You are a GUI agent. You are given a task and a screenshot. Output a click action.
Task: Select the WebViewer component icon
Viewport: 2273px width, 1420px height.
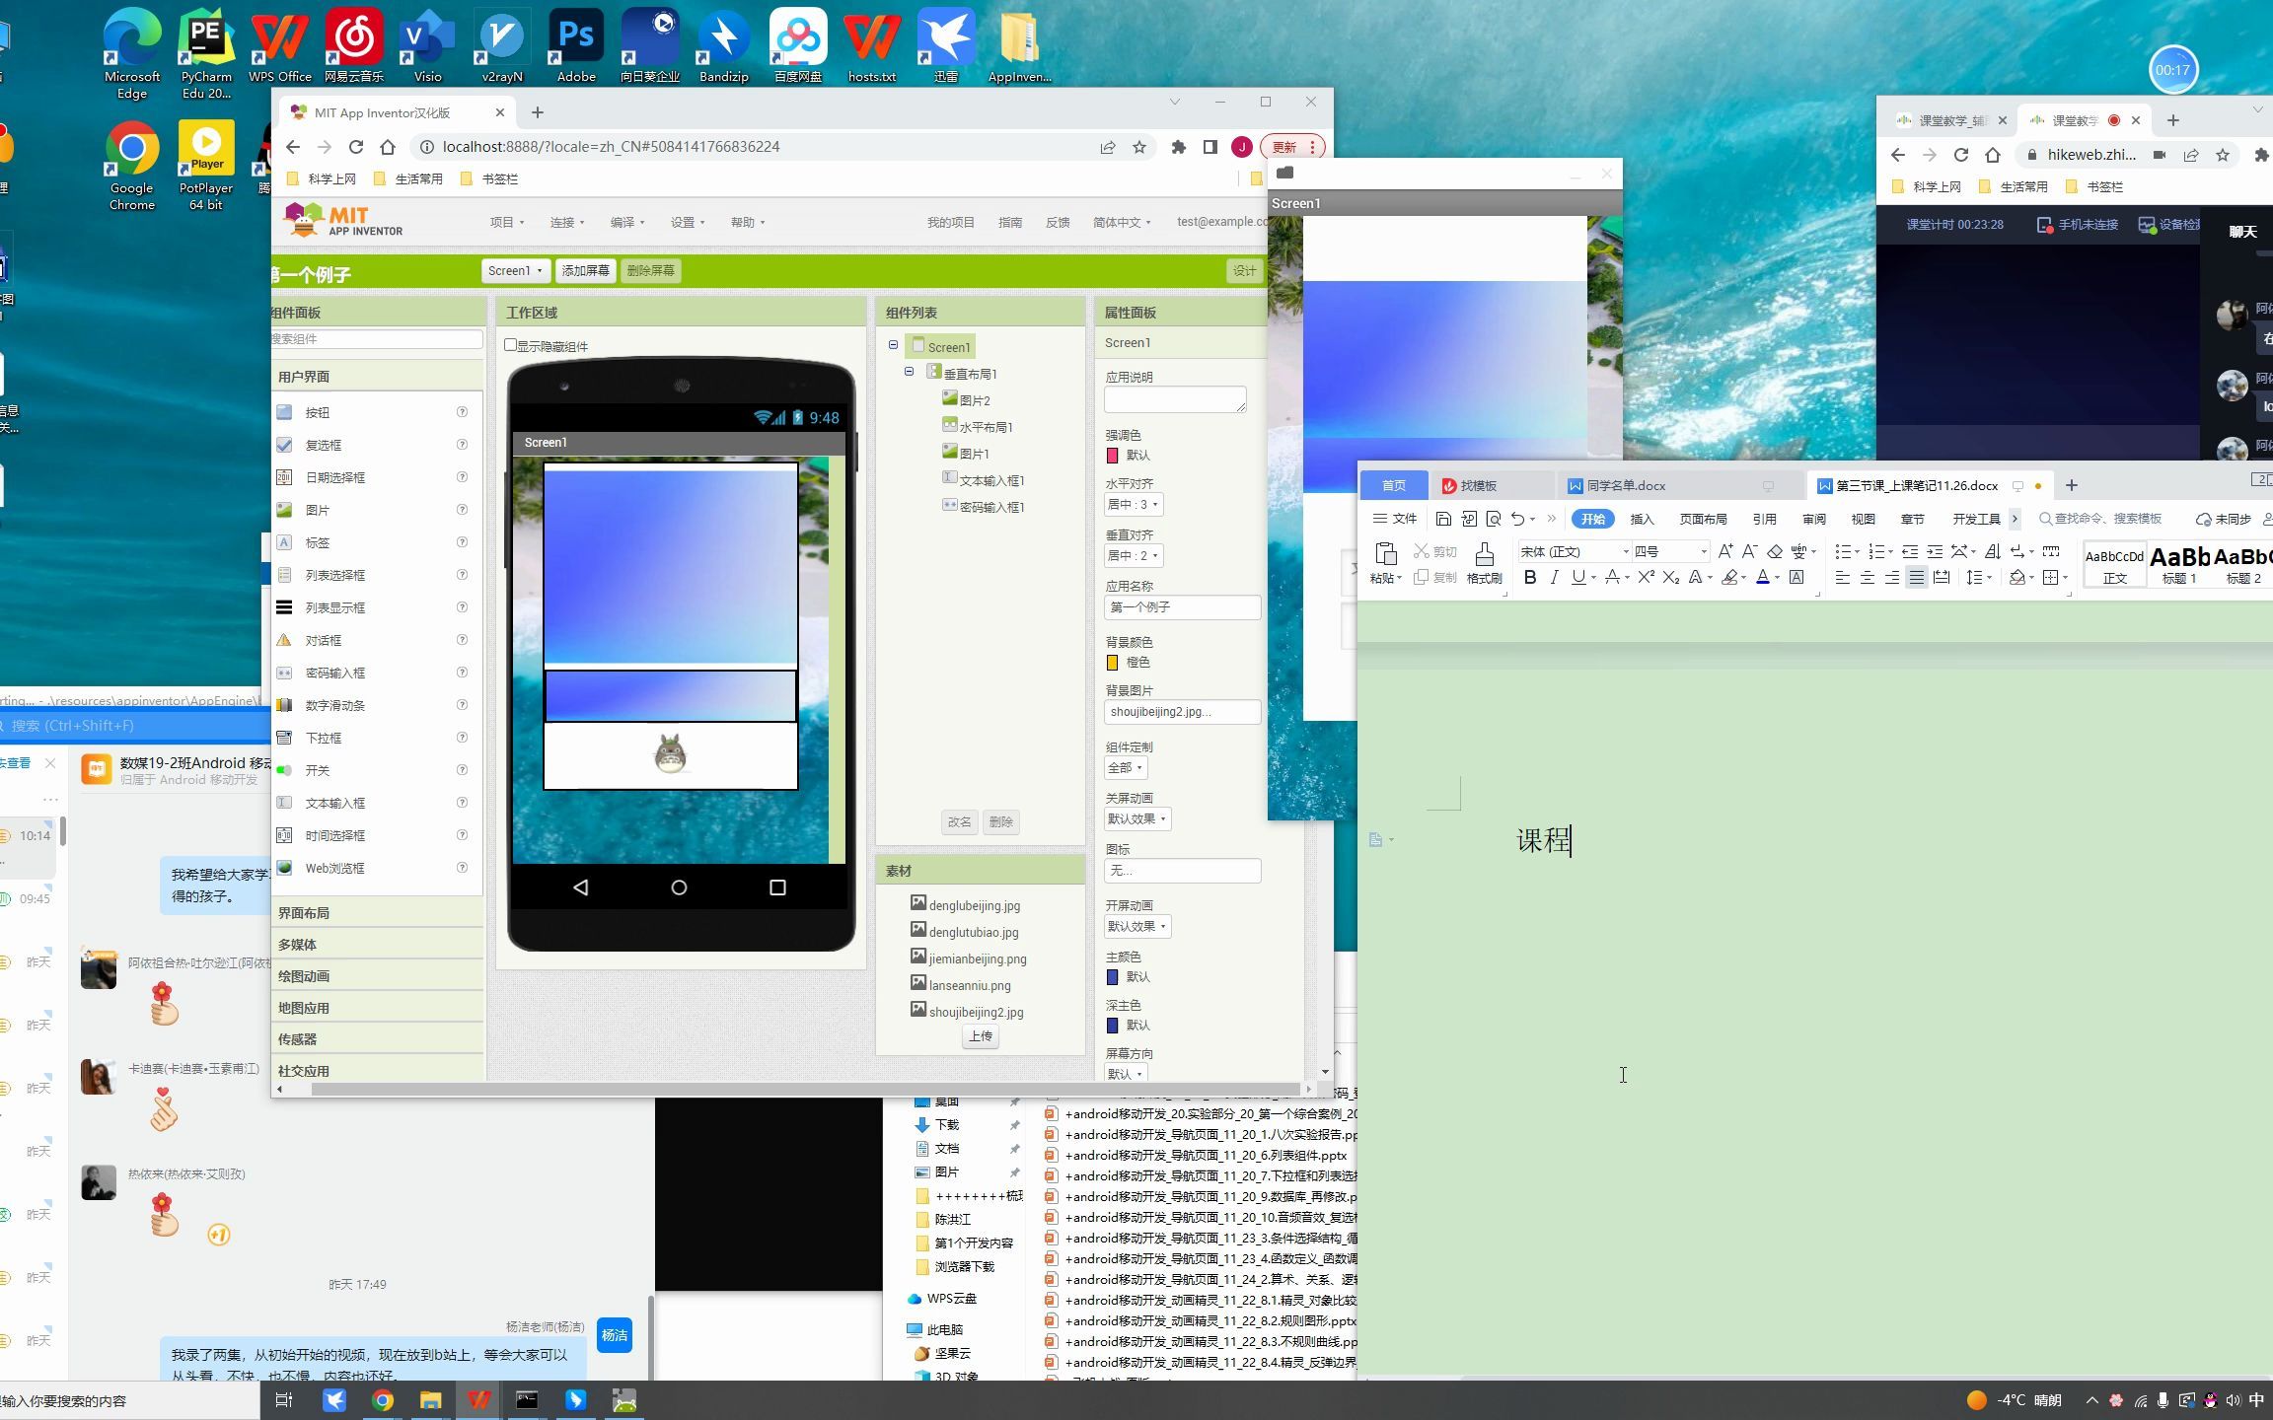click(288, 867)
